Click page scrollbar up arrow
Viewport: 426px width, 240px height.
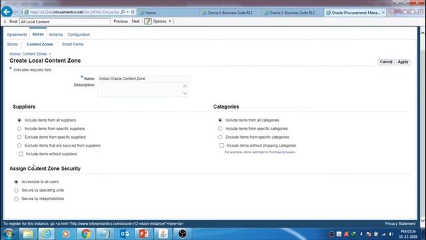[x=423, y=33]
